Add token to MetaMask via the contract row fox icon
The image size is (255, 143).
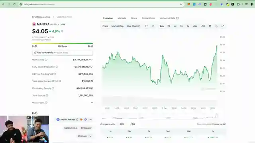pyautogui.click(x=81, y=120)
